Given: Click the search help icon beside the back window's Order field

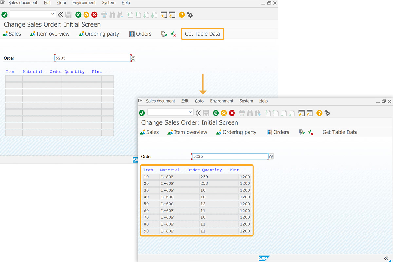Looking at the screenshot, I should pyautogui.click(x=133, y=58).
